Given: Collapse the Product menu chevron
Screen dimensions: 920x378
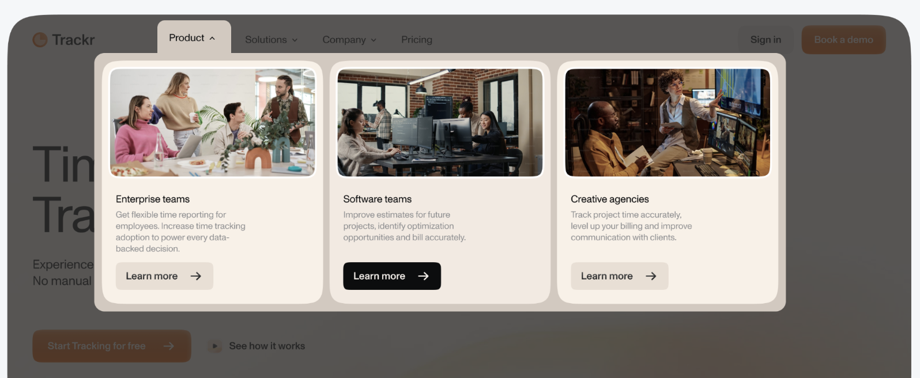Looking at the screenshot, I should [x=212, y=38].
